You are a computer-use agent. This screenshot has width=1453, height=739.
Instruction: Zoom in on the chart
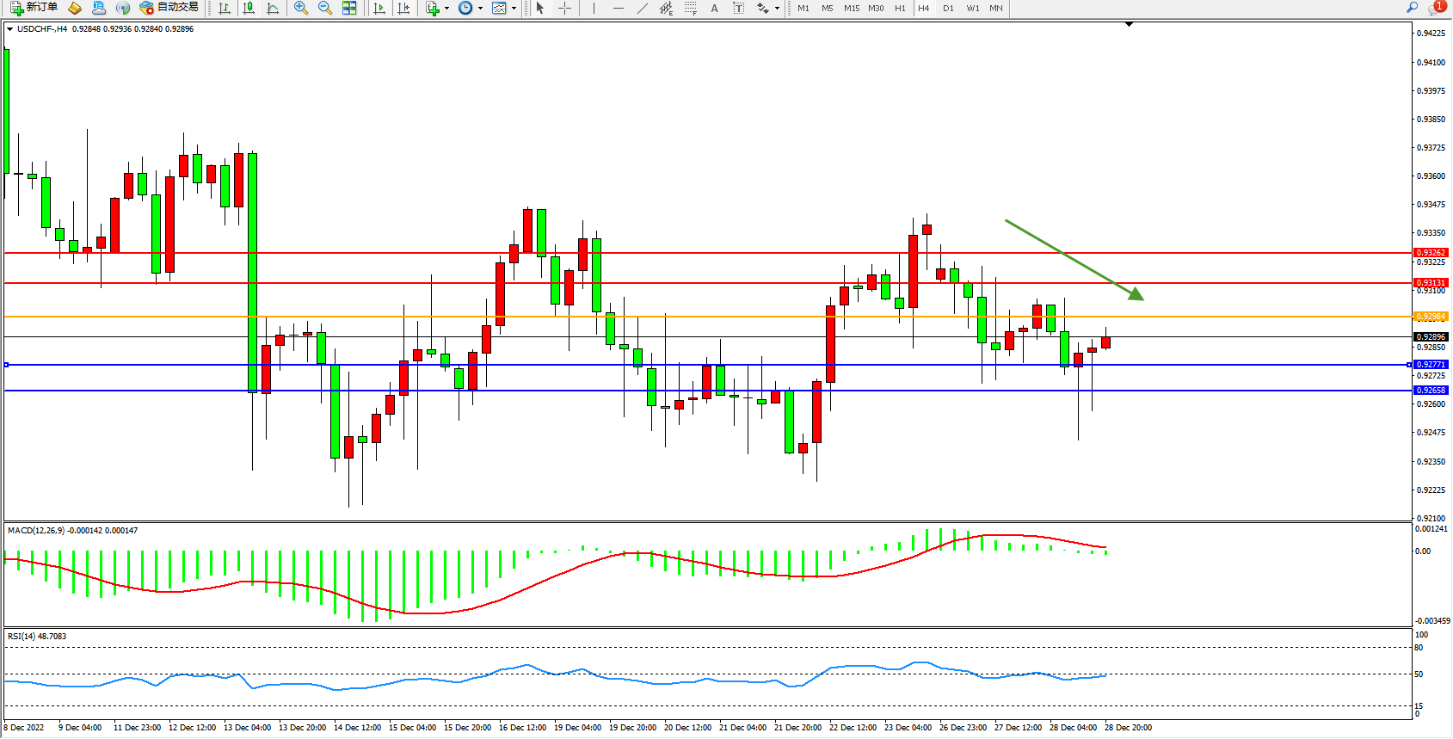pyautogui.click(x=301, y=8)
